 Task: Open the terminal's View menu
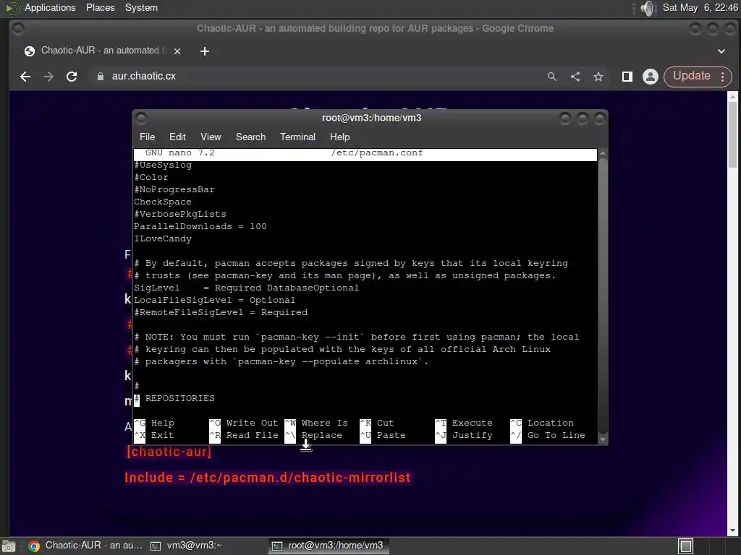pos(211,137)
